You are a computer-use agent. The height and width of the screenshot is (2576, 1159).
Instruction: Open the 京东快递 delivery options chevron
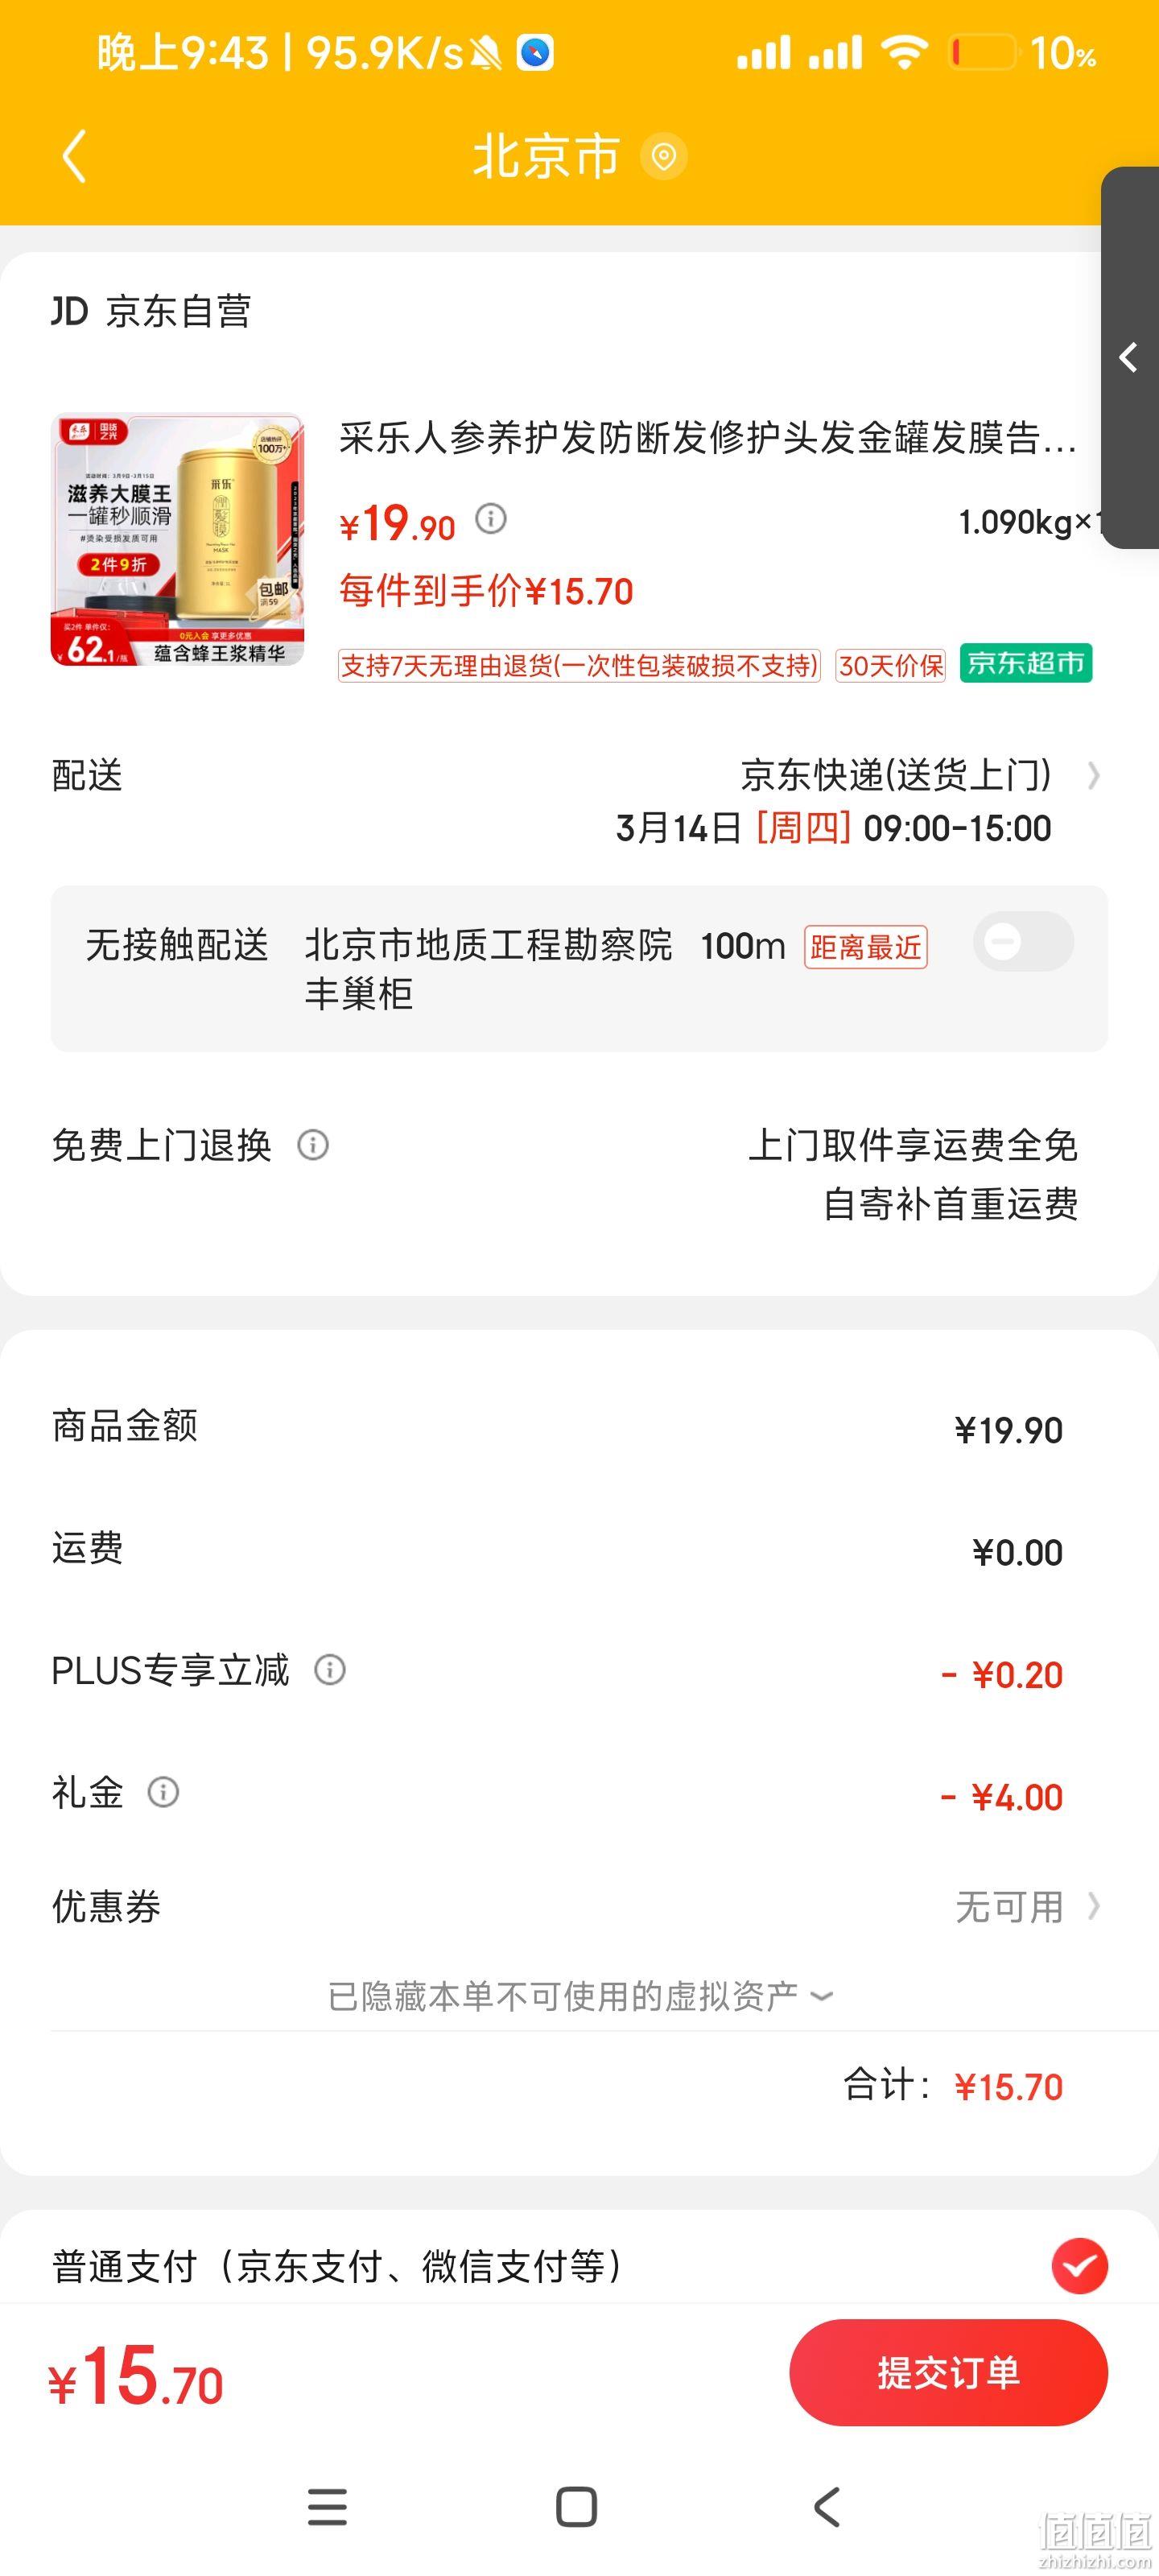tap(1094, 775)
